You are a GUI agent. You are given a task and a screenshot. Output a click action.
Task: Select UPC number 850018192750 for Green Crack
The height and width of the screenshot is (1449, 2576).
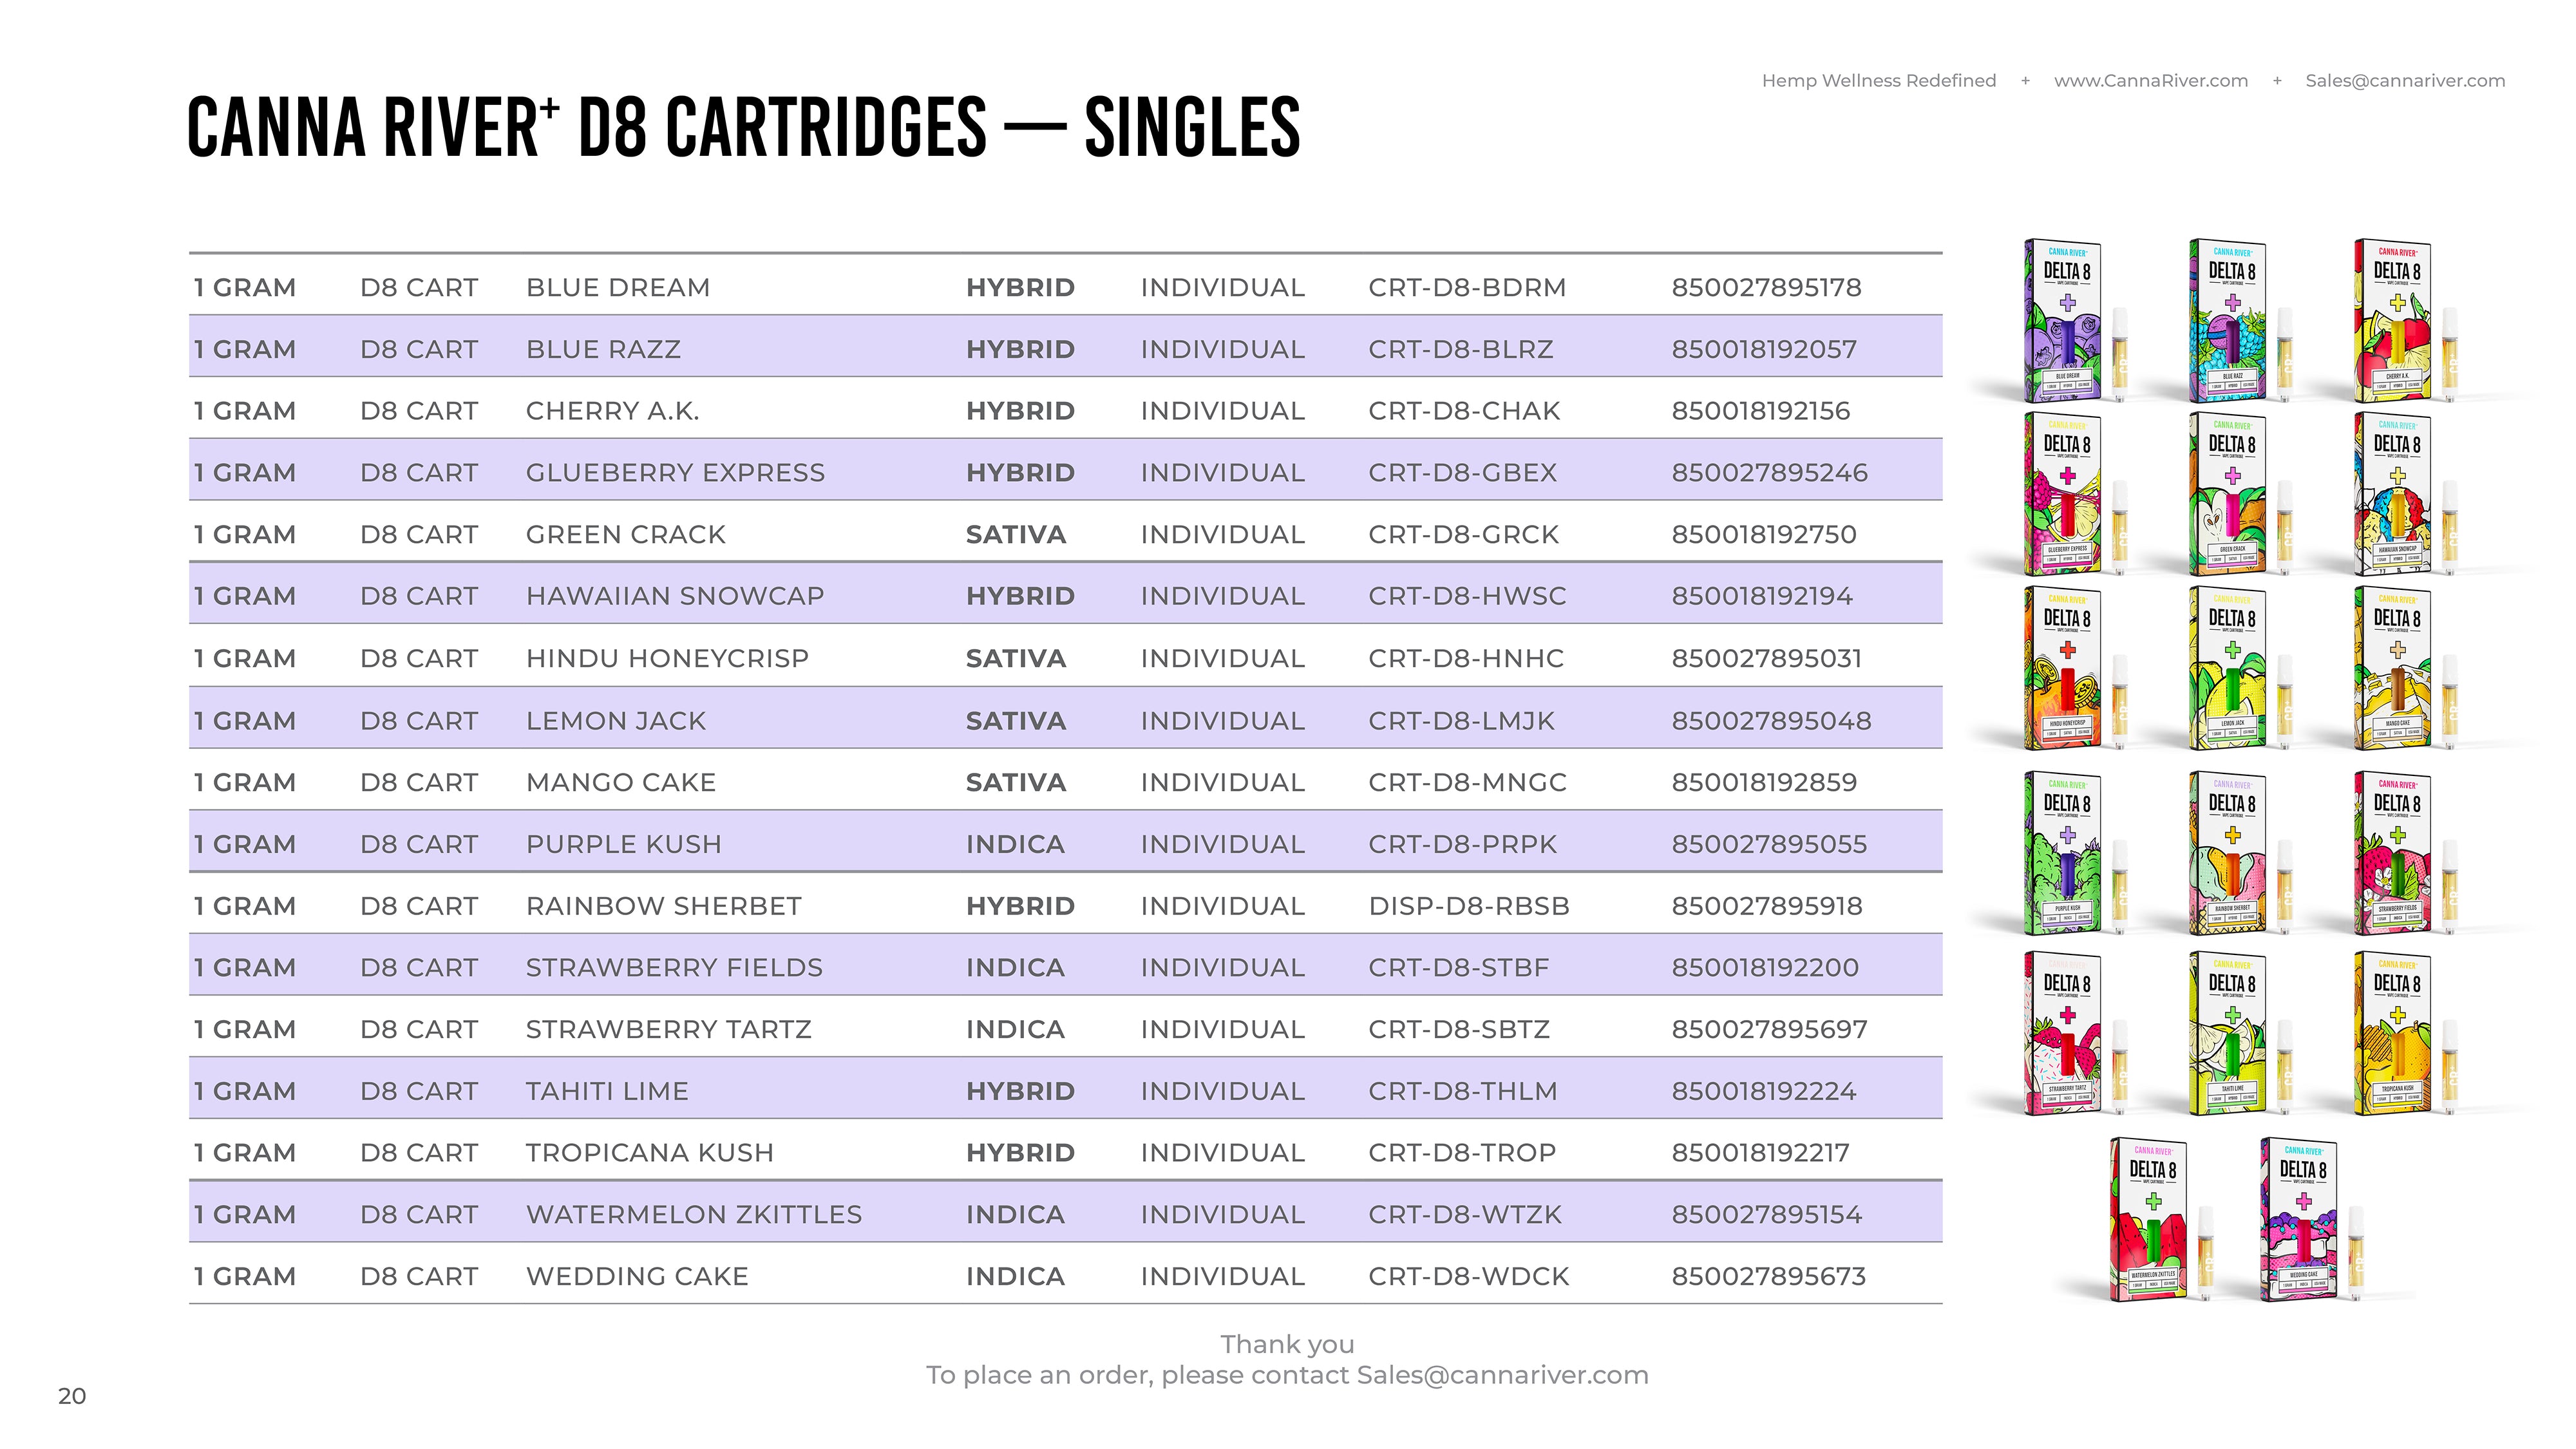(x=1764, y=535)
